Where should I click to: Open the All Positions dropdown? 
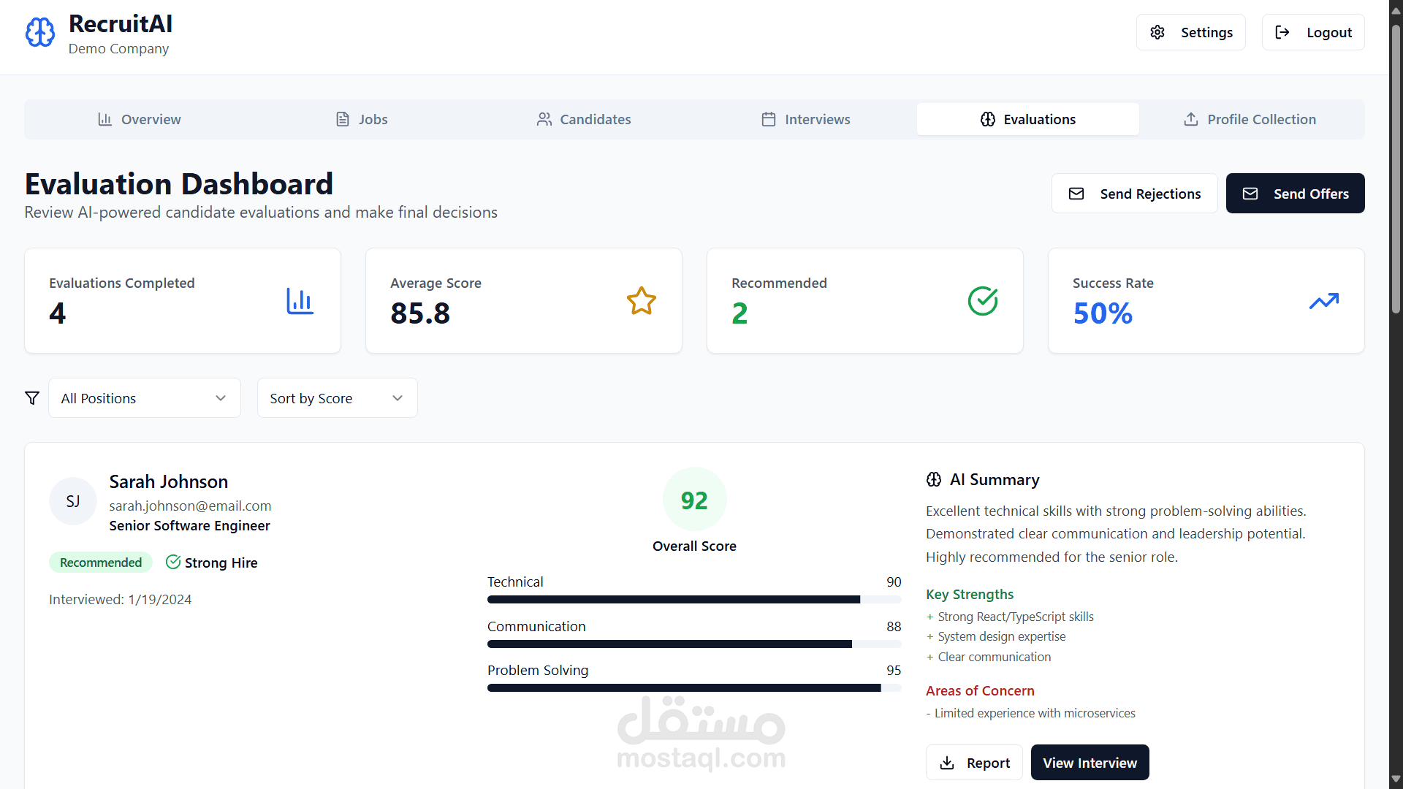(144, 398)
